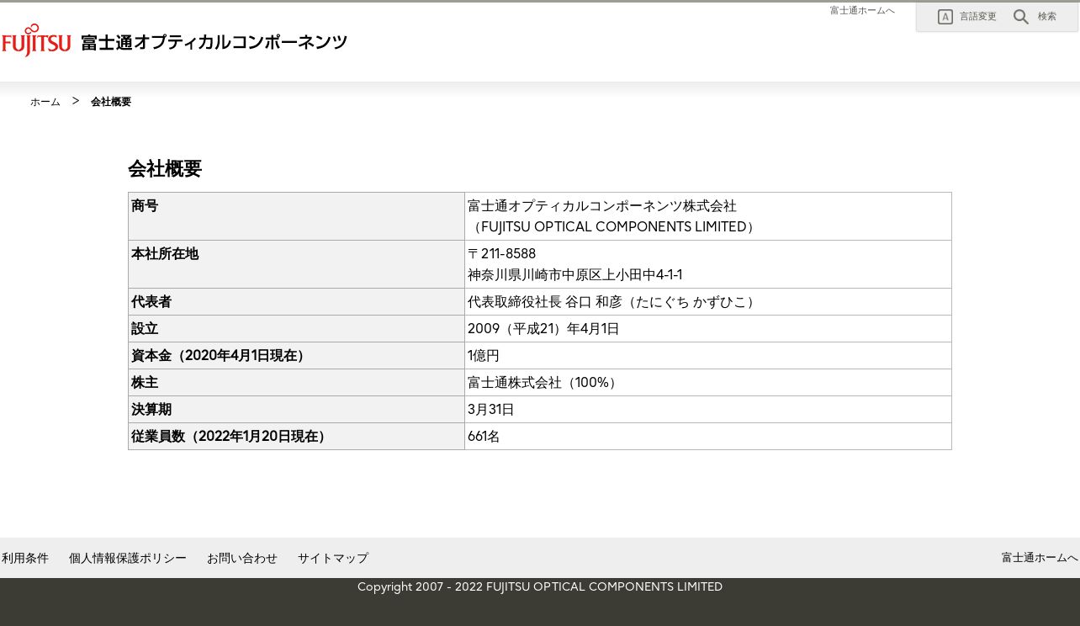Image resolution: width=1080 pixels, height=626 pixels.
Task: Click FUJITSU OPTICAL COMPONENTS LIMITED company name text
Action: pos(613,227)
